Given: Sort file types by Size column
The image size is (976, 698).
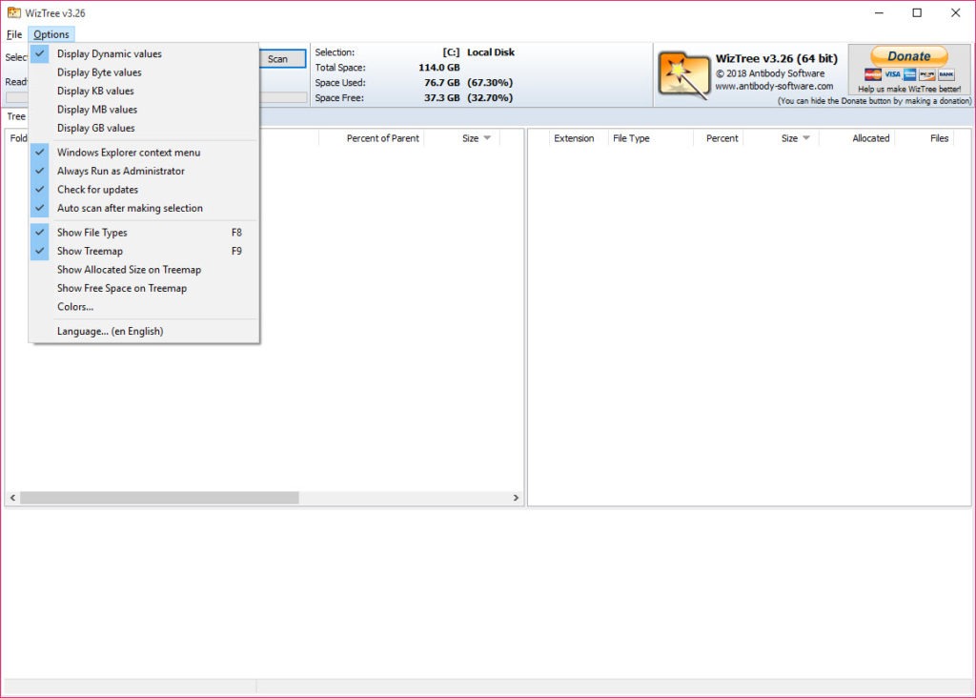Looking at the screenshot, I should click(x=782, y=138).
